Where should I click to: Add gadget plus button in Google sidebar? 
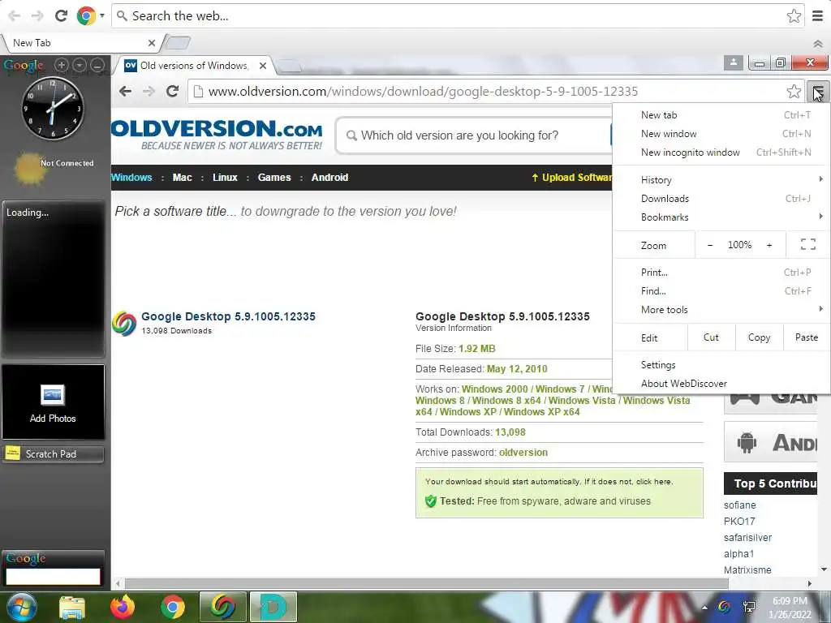[62, 65]
